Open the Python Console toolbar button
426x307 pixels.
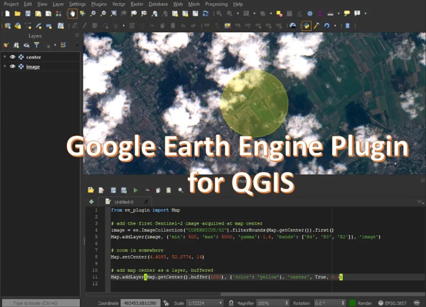click(306, 26)
